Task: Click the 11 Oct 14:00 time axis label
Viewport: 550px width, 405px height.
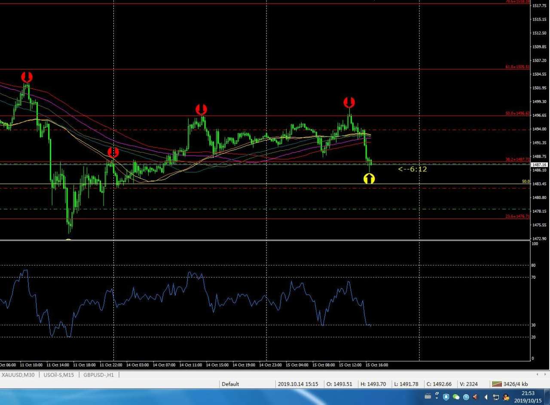Action: click(x=58, y=365)
